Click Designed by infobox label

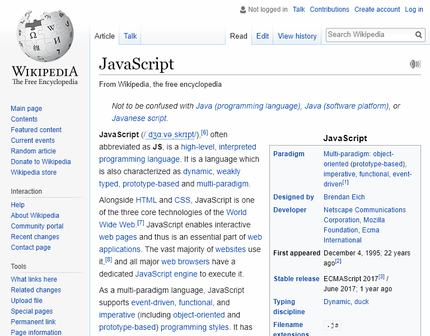(x=293, y=197)
